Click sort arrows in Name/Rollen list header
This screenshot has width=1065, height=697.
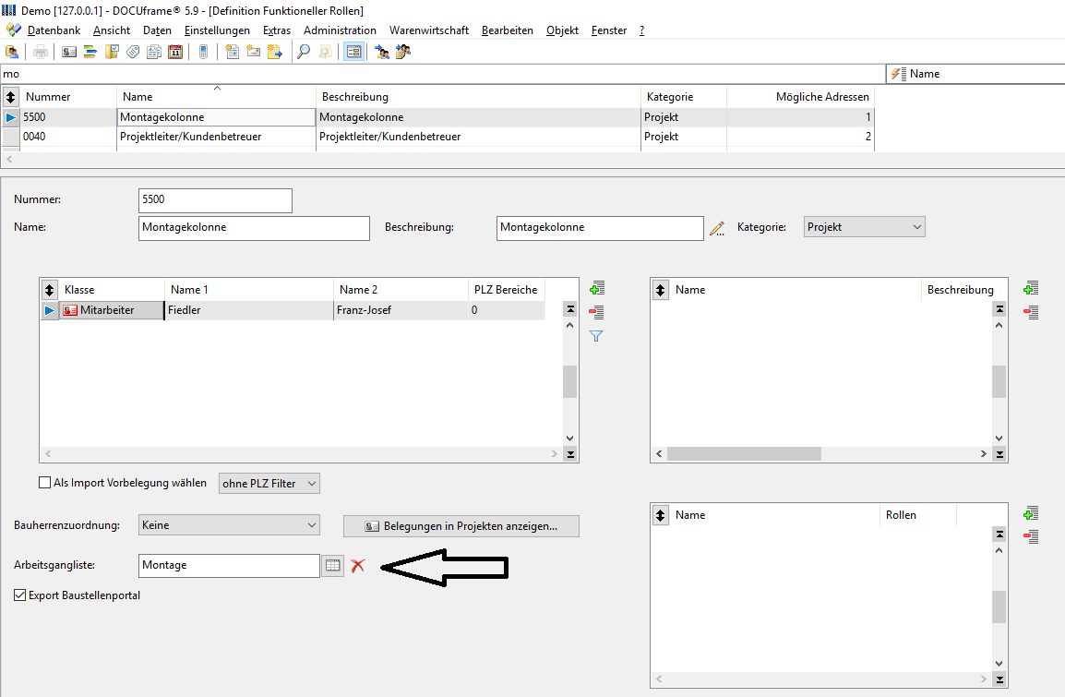pyautogui.click(x=660, y=516)
